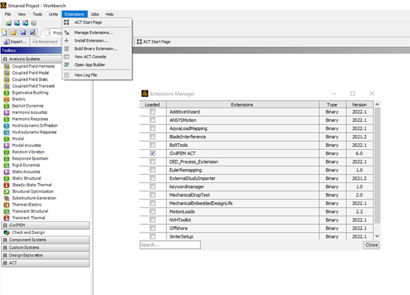Expand the ACT toolbox group

[x=5, y=263]
